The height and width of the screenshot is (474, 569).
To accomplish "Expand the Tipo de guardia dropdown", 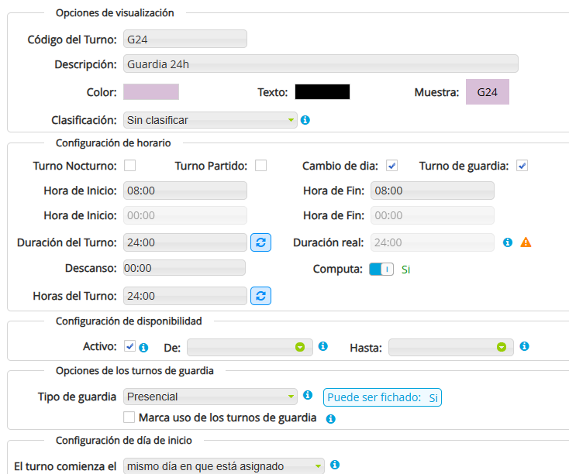I will 210,397.
